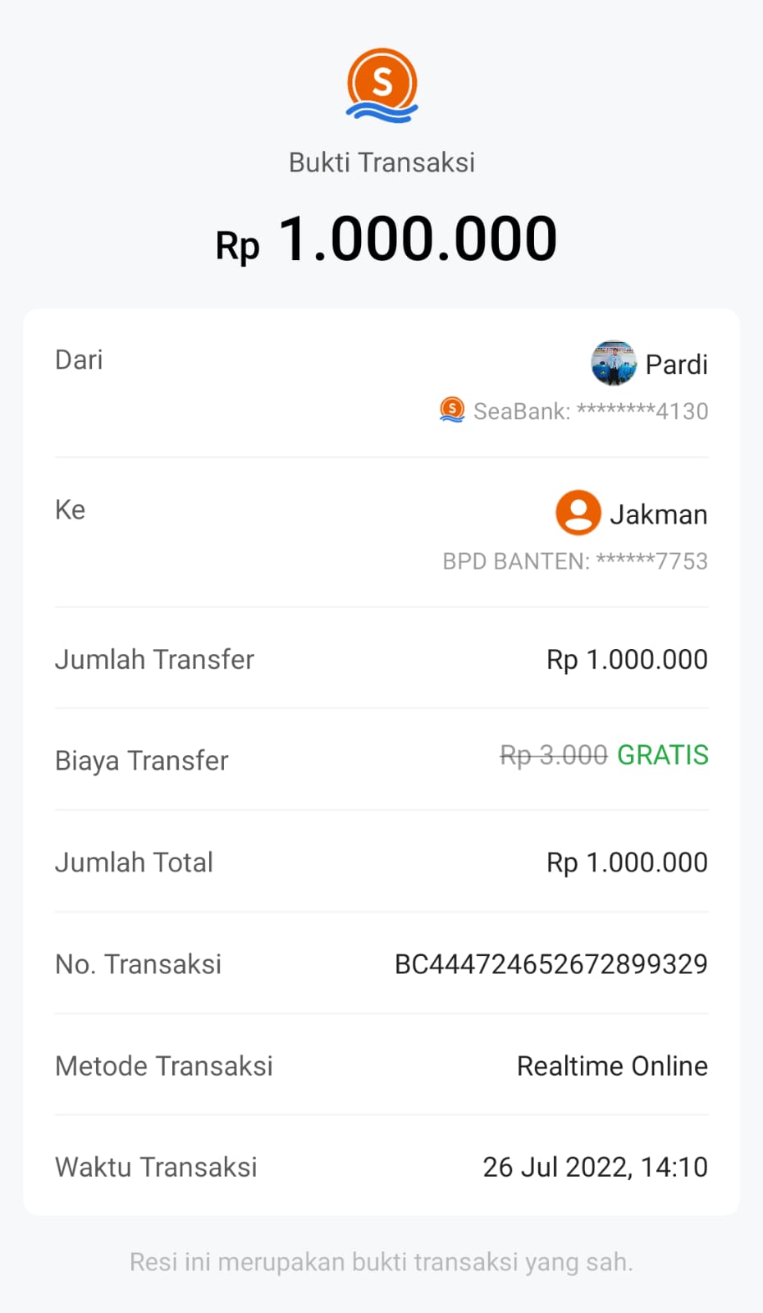The height and width of the screenshot is (1313, 763).
Task: Select the Bukti Transaksi title
Action: click(381, 162)
